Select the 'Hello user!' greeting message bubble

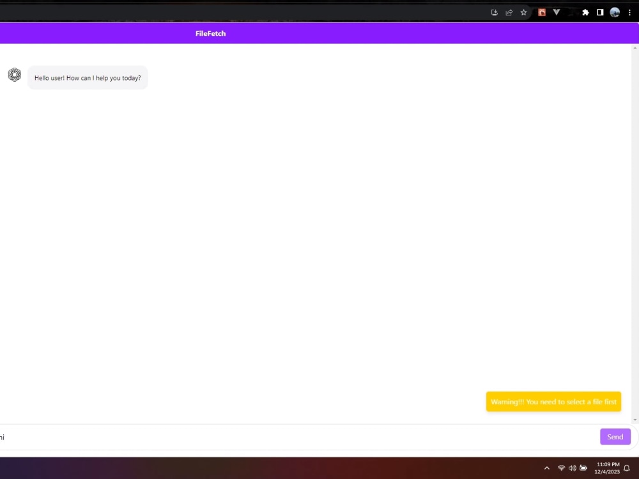(x=88, y=78)
